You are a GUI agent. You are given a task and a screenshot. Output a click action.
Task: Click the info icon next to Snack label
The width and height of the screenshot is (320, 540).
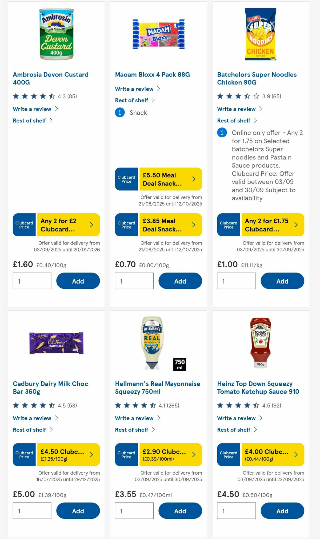(119, 113)
